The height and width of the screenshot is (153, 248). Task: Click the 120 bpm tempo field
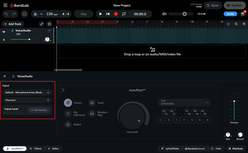click(x=52, y=14)
